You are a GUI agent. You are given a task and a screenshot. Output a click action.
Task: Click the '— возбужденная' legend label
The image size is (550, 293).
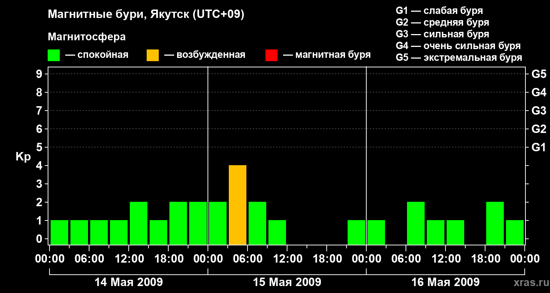205,55
